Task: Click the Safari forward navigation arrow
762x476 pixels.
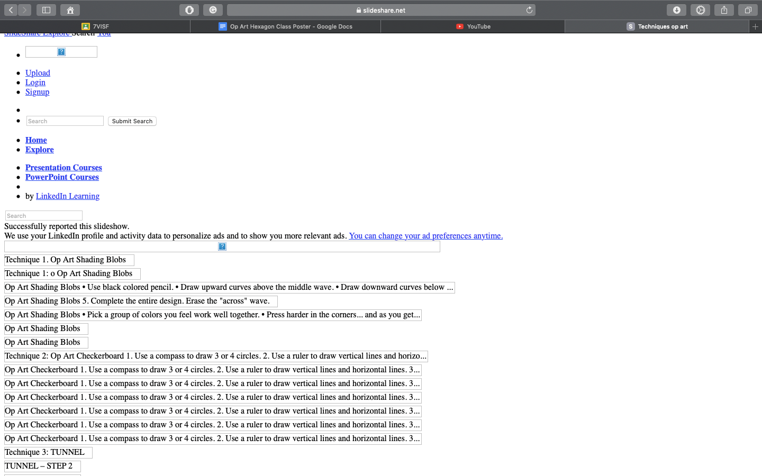Action: point(24,10)
